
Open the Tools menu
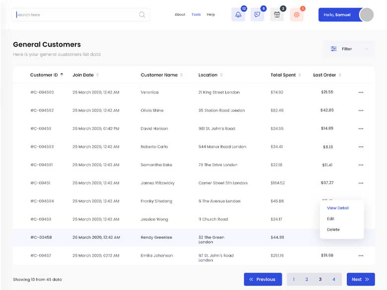196,14
